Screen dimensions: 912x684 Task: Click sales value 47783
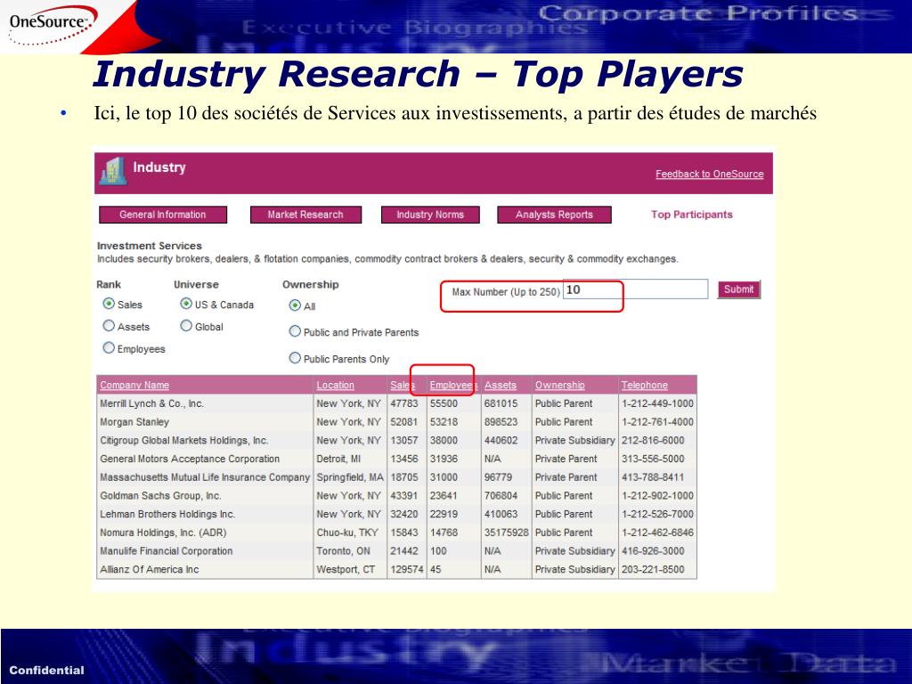[x=404, y=403]
